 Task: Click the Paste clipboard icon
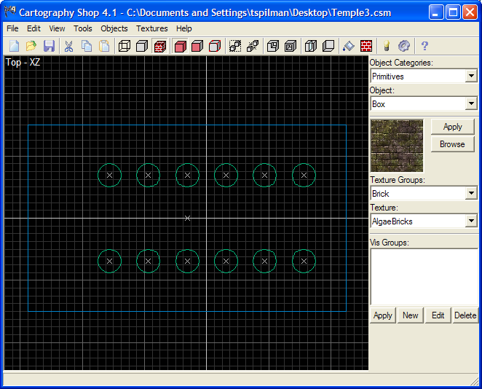tap(104, 46)
